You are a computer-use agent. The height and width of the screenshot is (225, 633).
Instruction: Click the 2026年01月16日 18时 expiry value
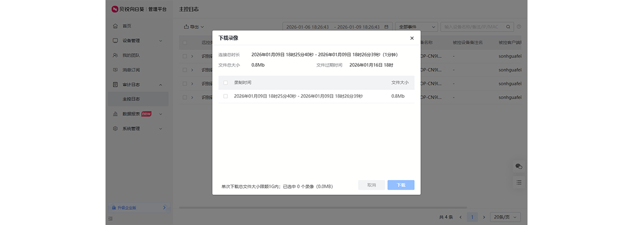point(371,65)
